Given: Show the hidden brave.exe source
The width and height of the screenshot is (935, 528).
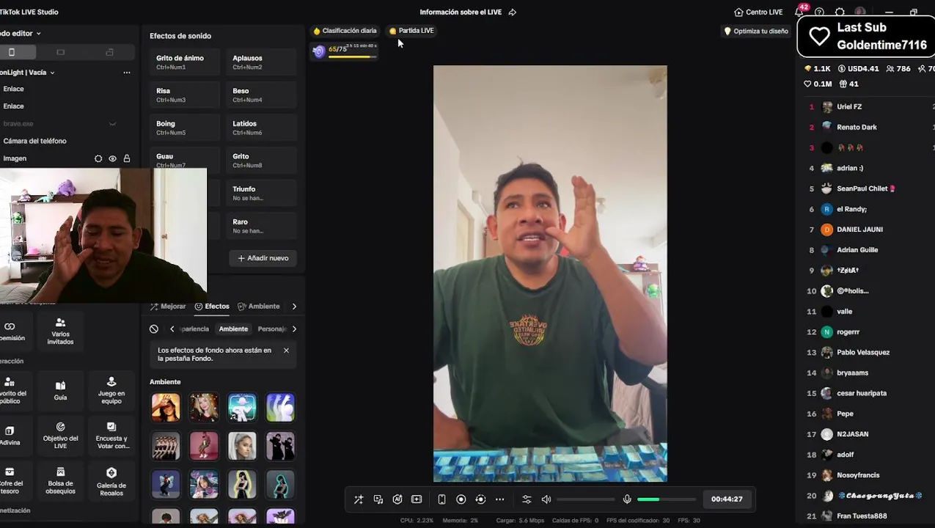Looking at the screenshot, I should [x=112, y=124].
